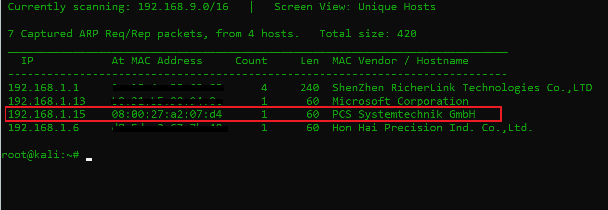
Task: Click Hon Hai Precision Ind. vendor text
Action: click(433, 128)
